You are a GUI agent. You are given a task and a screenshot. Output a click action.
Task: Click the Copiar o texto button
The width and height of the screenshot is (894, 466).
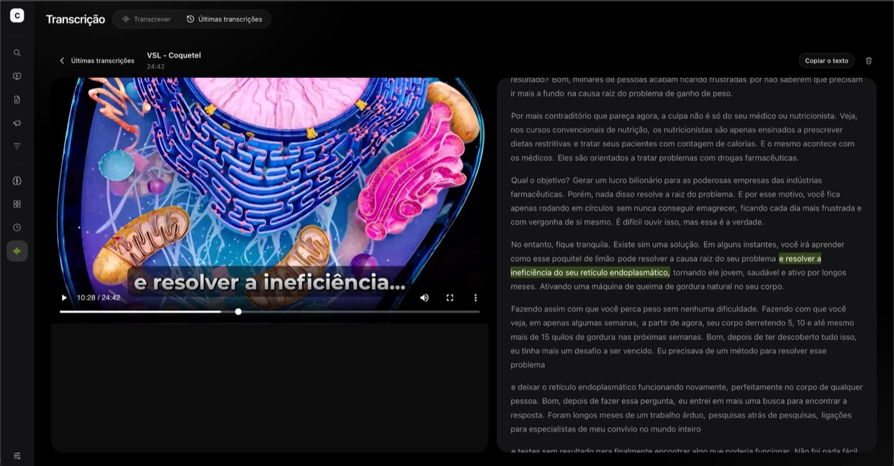pos(826,61)
